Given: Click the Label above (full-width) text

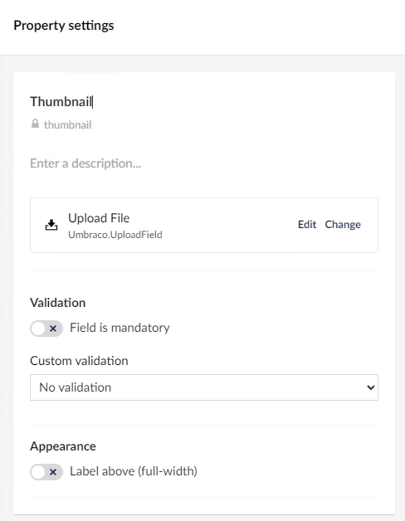Looking at the screenshot, I should [134, 471].
